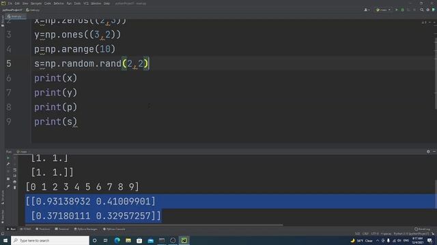The height and width of the screenshot is (245, 437).
Task: Click the editor vertical scrollbar
Action: (x=436, y=73)
